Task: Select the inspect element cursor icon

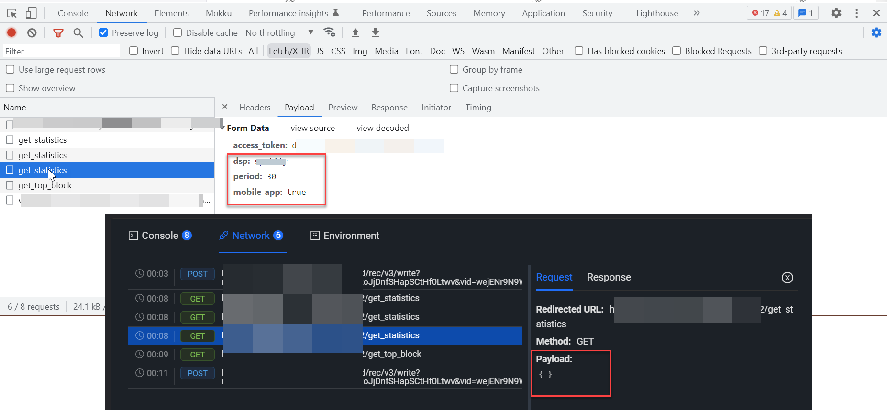Action: click(12, 13)
